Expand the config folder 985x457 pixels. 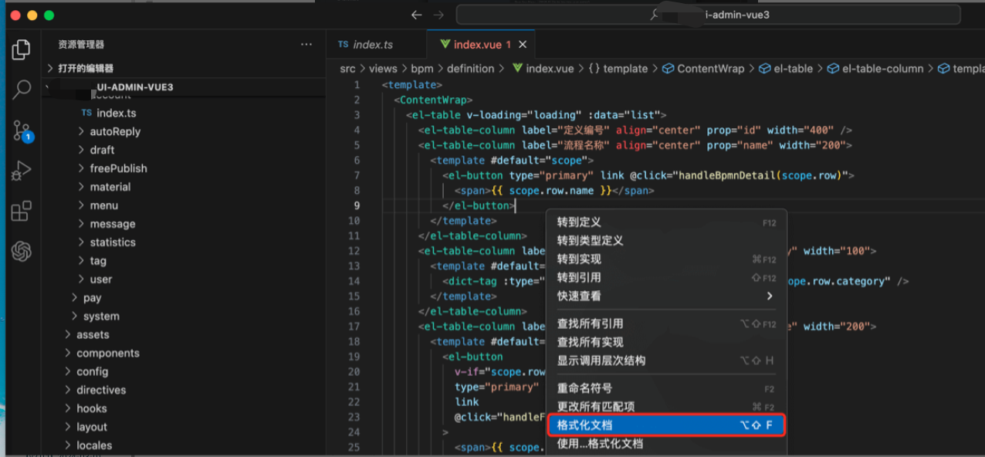(x=92, y=372)
